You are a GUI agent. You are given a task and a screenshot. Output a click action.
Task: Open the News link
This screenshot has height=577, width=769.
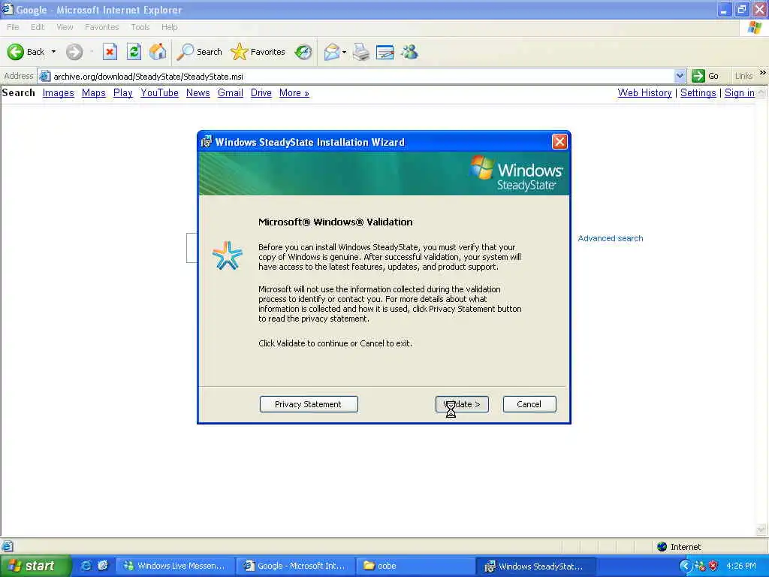(198, 92)
